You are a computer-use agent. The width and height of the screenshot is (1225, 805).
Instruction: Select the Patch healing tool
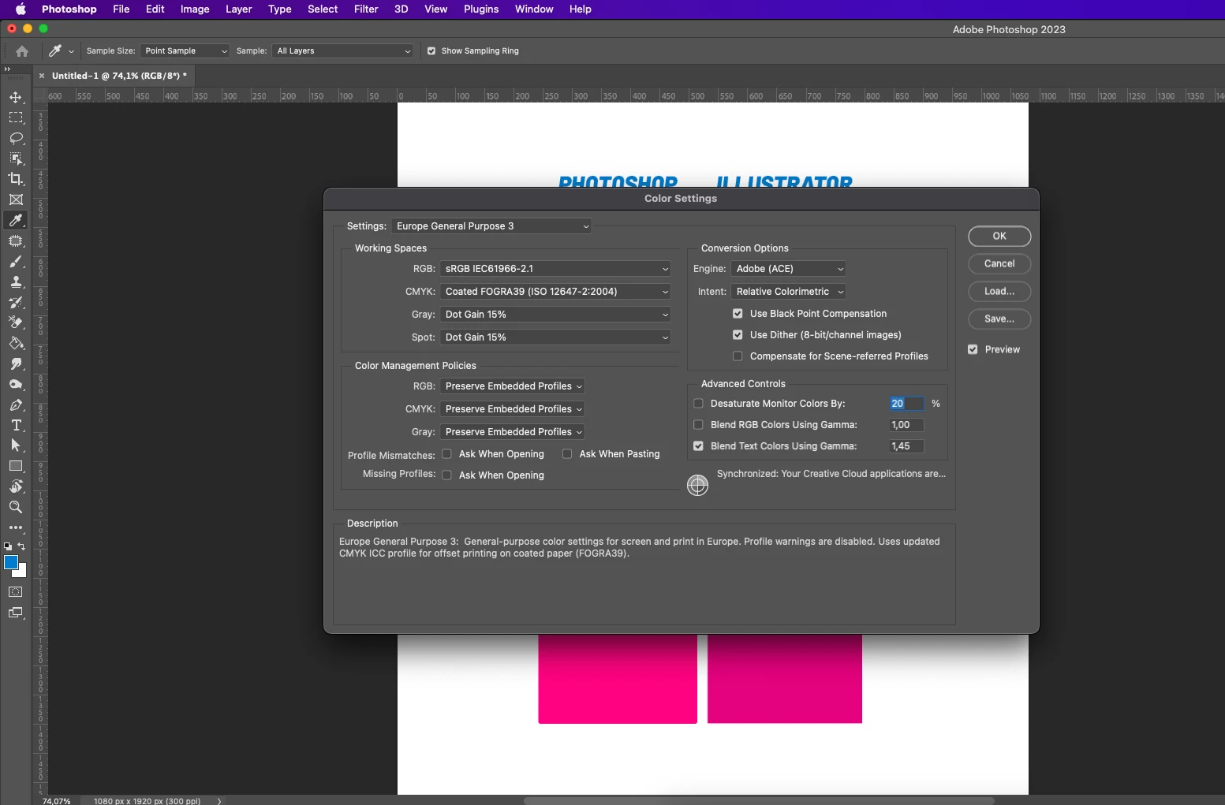16,241
